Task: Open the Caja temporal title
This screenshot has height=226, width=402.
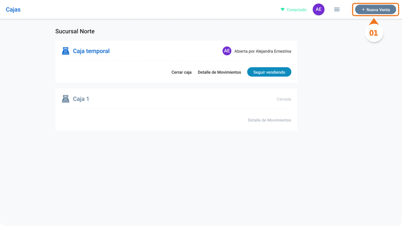Action: pos(91,51)
